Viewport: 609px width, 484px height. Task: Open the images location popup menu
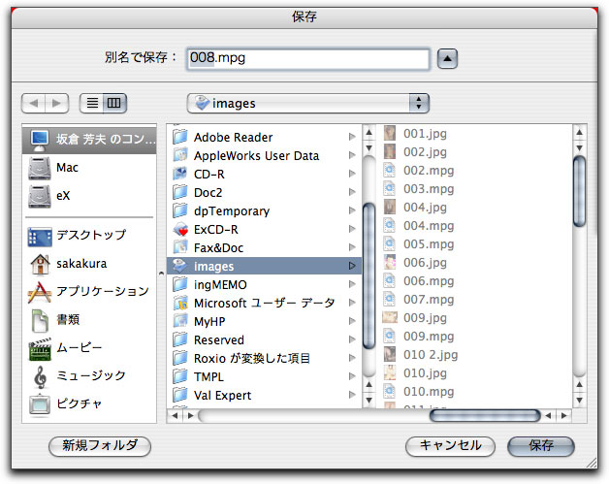[x=308, y=104]
